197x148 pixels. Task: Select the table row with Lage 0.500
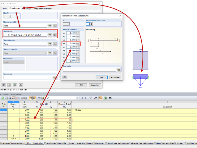98,123
